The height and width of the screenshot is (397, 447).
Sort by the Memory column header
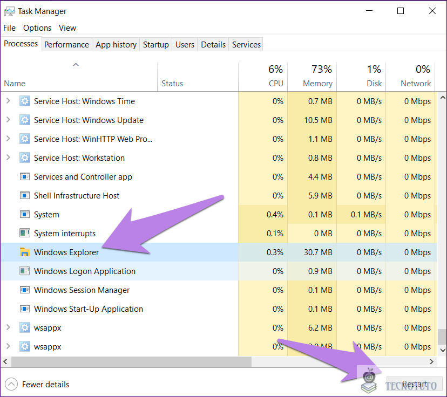point(312,76)
